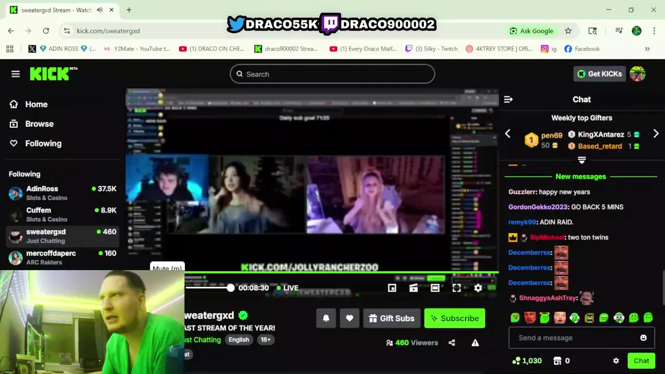Image resolution: width=665 pixels, height=374 pixels.
Task: Open the emoji picker in message box
Action: (x=643, y=338)
